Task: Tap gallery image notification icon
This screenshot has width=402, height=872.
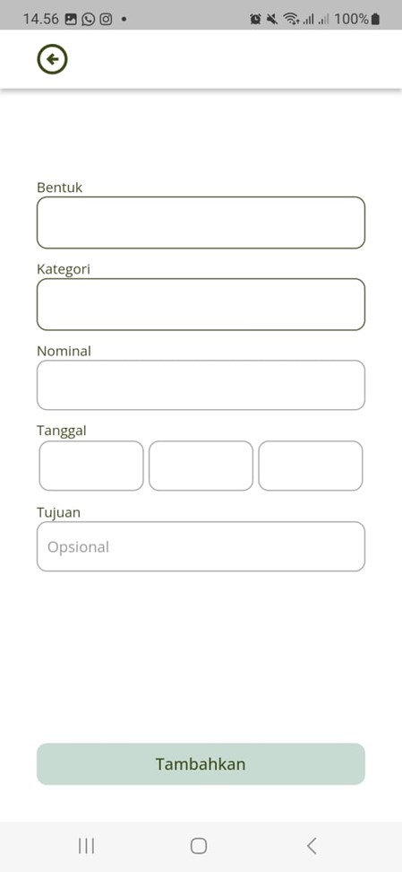Action: coord(71,19)
